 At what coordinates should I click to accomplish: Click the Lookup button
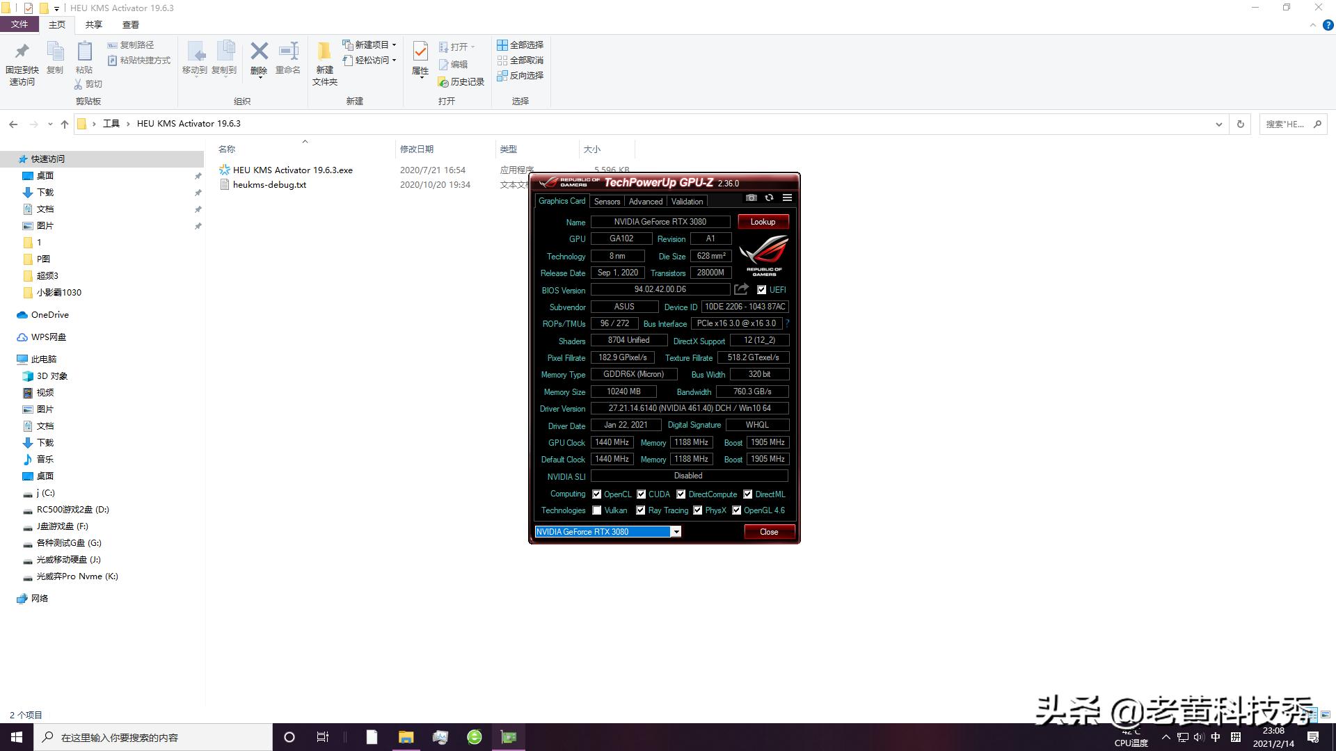coord(763,222)
